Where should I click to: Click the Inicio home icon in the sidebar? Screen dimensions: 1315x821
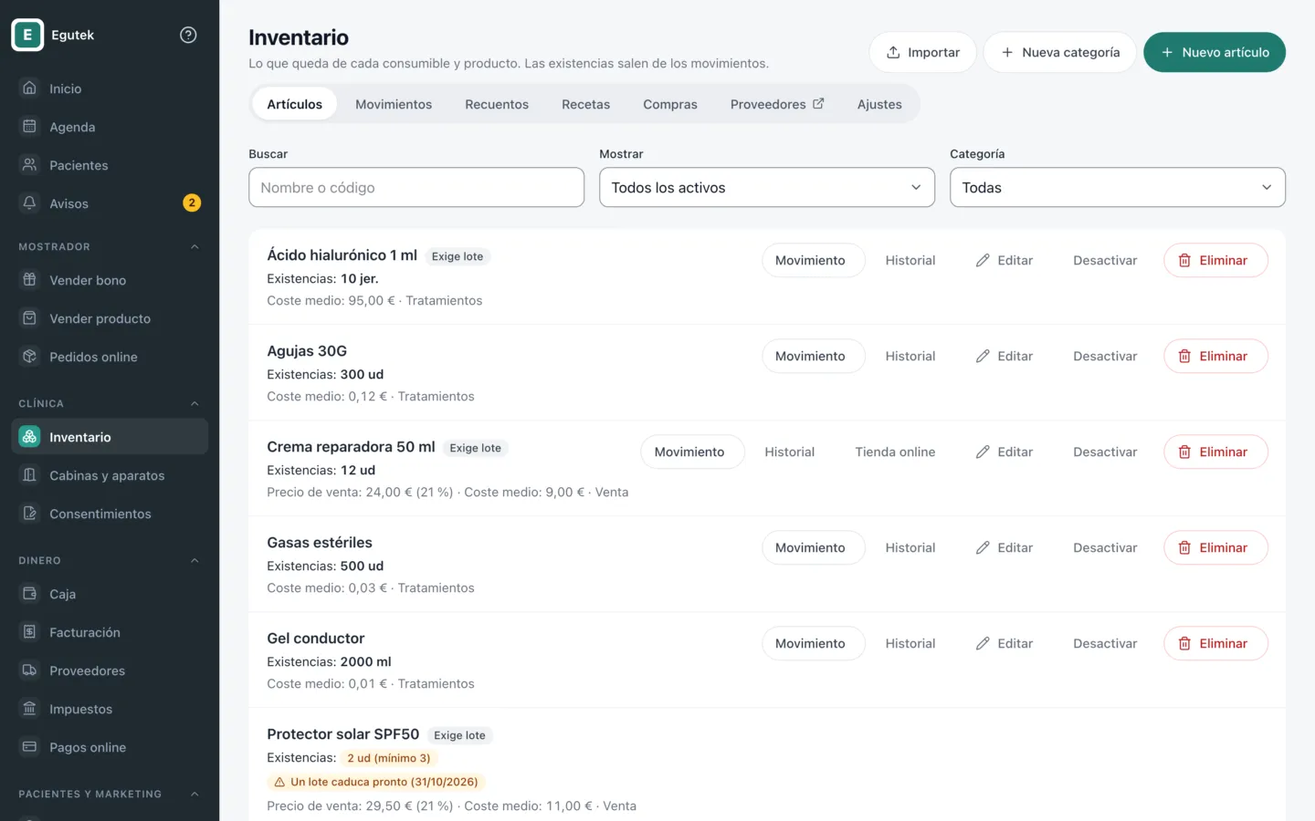[29, 88]
